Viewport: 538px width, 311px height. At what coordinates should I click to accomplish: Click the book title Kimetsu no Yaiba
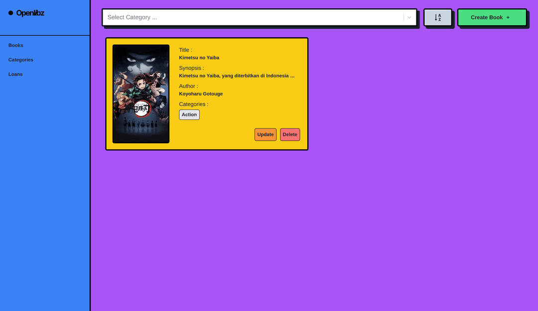coord(199,58)
